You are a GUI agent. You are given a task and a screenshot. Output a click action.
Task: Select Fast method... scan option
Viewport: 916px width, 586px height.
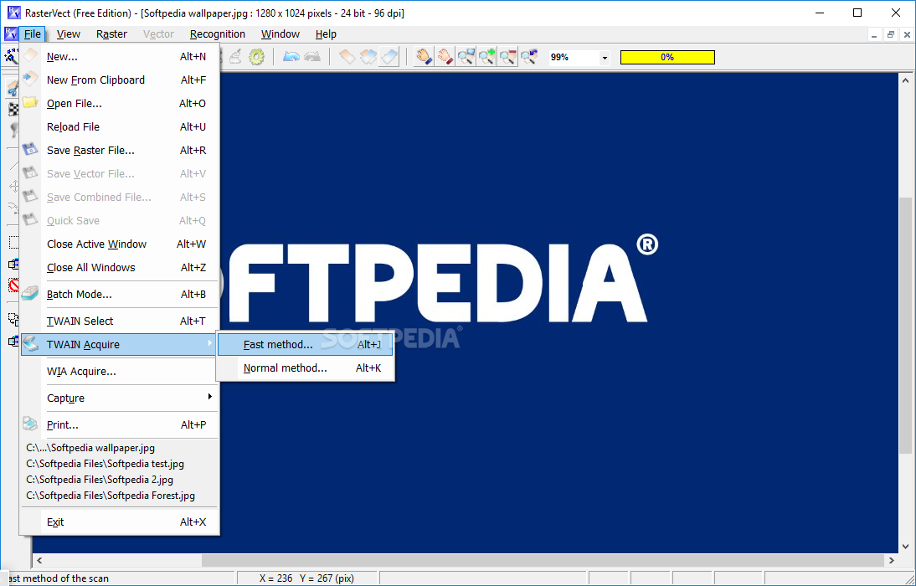(x=305, y=344)
